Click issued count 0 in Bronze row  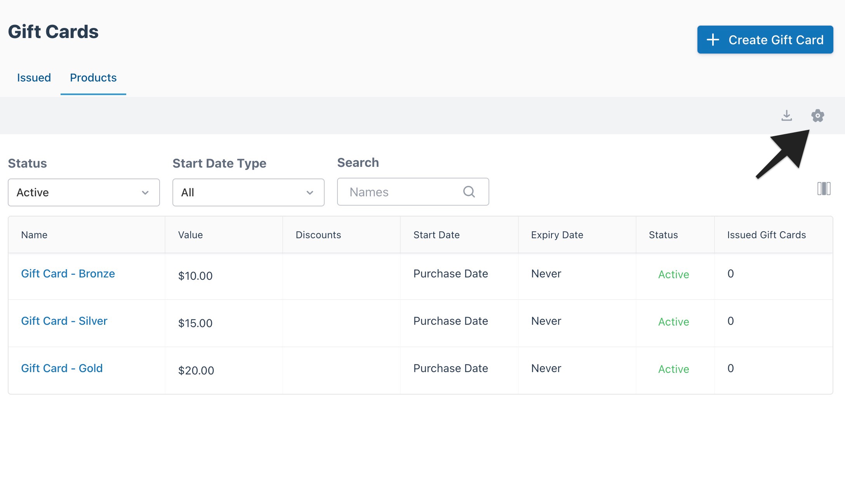coord(730,274)
